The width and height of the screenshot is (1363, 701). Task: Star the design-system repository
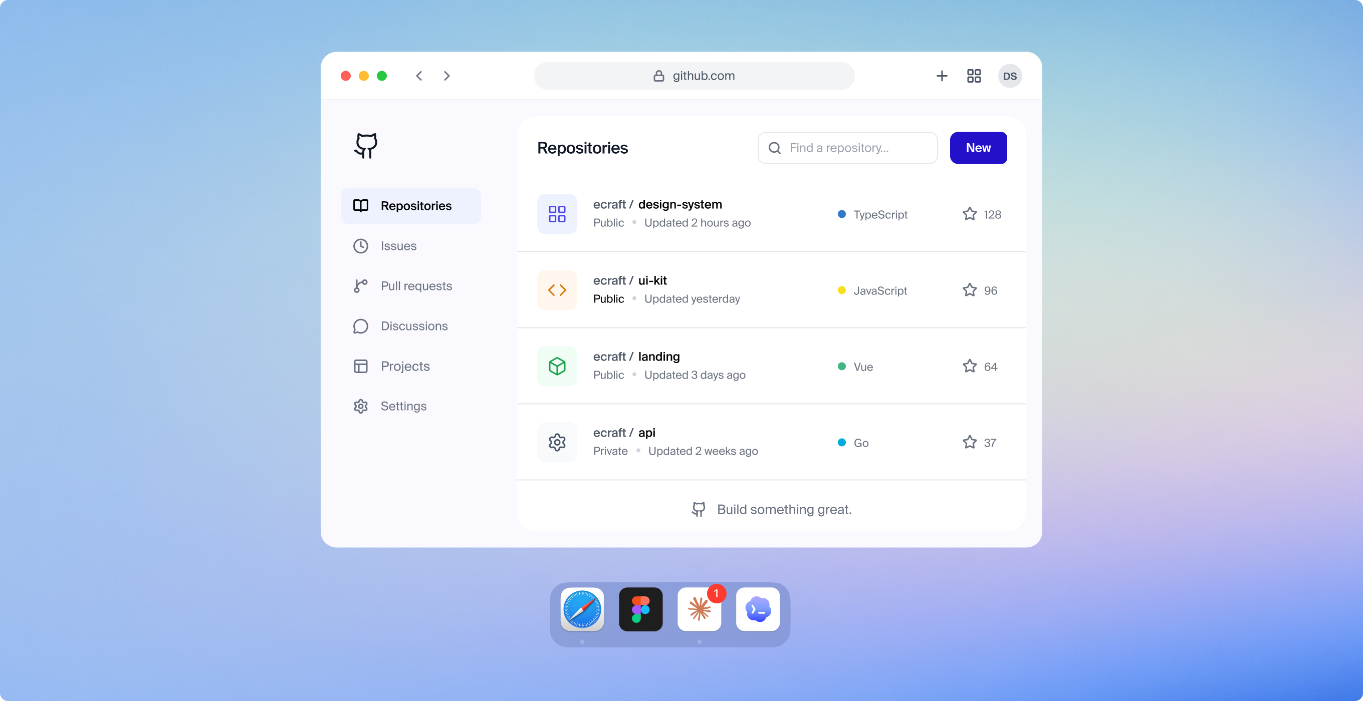[970, 214]
